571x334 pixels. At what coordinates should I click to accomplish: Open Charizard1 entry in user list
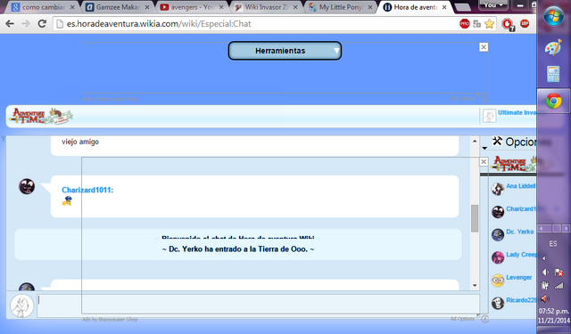pos(514,211)
